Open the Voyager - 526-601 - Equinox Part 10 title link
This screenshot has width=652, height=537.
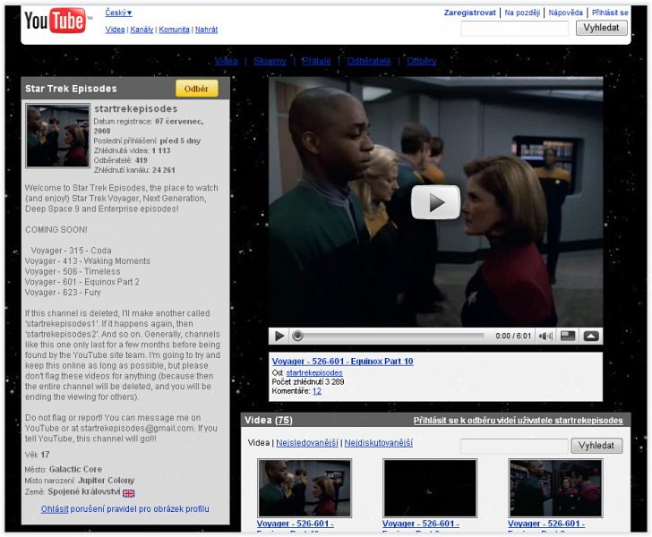(343, 362)
